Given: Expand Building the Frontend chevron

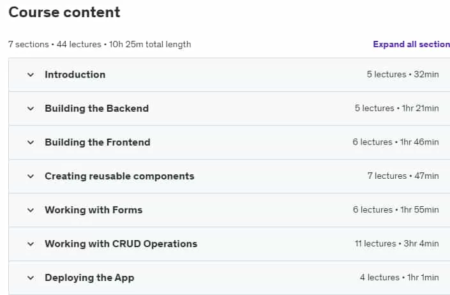Looking at the screenshot, I should pyautogui.click(x=31, y=142).
